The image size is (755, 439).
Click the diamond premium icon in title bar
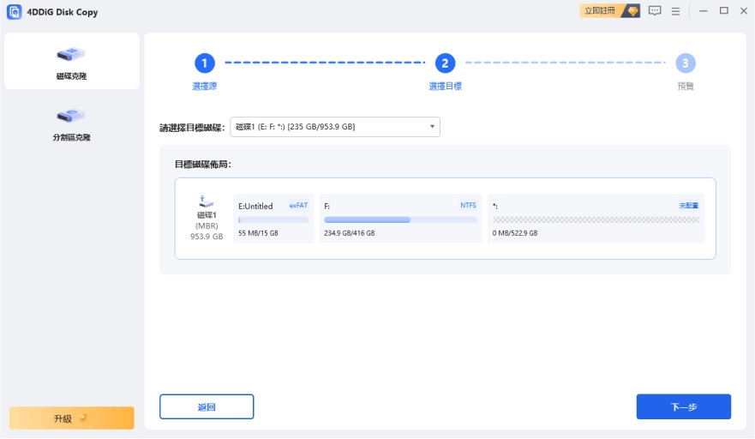(632, 11)
